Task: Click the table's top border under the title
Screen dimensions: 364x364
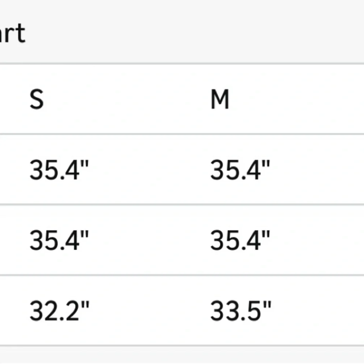Action: click(x=182, y=64)
